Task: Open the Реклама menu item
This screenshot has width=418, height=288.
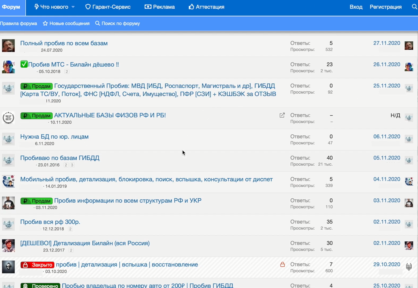Action: tap(164, 7)
